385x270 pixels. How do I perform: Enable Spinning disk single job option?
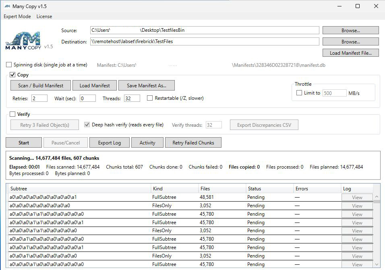pos(9,65)
